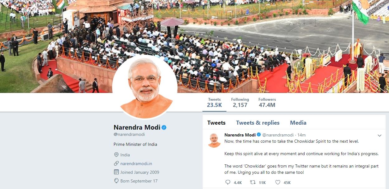This screenshot has width=389, height=189.
Task: Click the Tweets 23.5K count
Action: tap(214, 103)
